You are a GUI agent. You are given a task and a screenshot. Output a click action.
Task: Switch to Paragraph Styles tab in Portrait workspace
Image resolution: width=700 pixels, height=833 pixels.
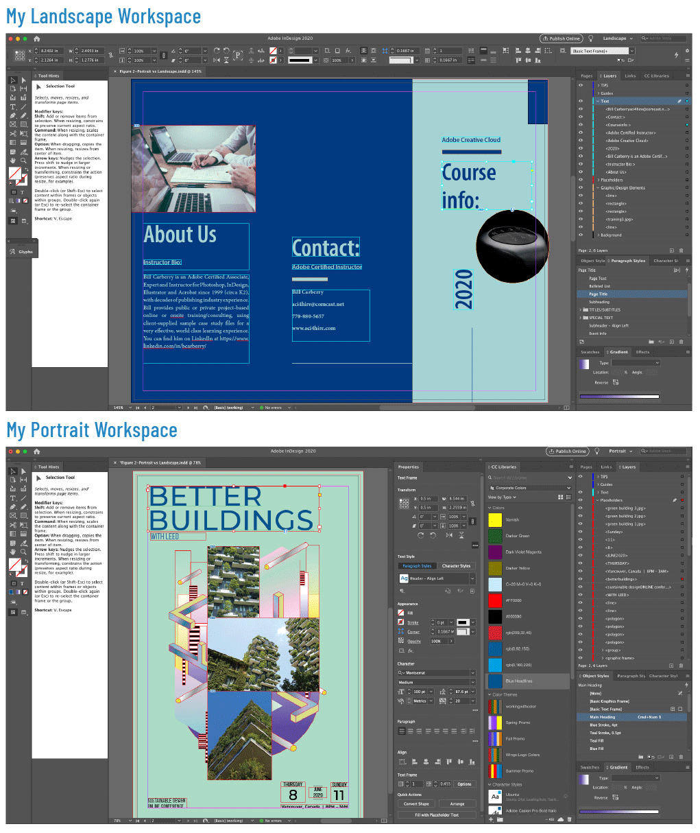pyautogui.click(x=631, y=676)
